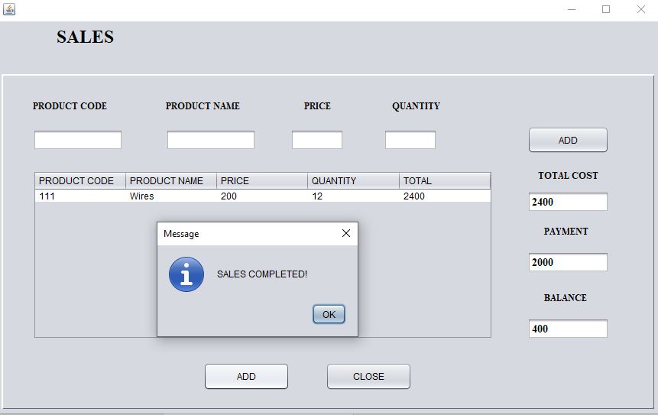Click the CLOSE button
This screenshot has height=415, width=658.
tap(368, 376)
